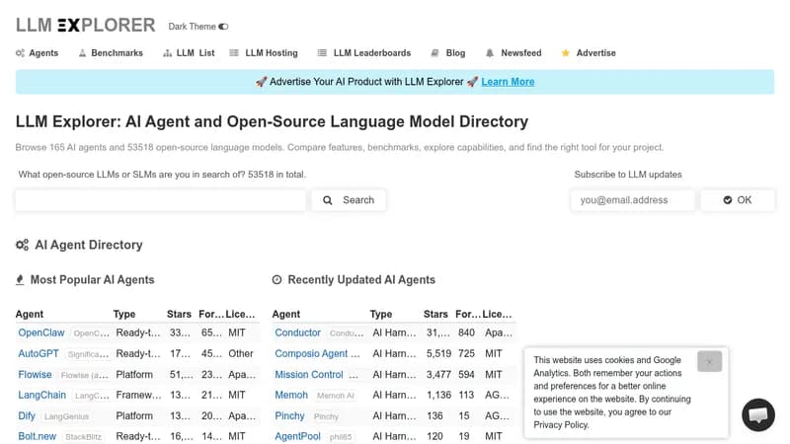
Task: Click the 840 forks value for Conductor
Action: coord(466,333)
